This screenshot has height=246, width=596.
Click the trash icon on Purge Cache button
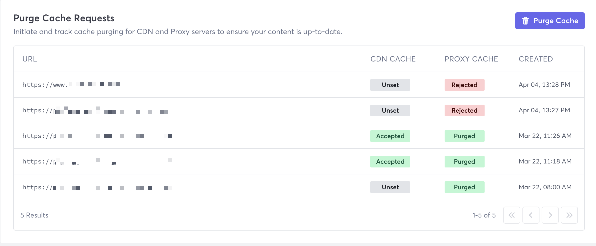click(525, 20)
